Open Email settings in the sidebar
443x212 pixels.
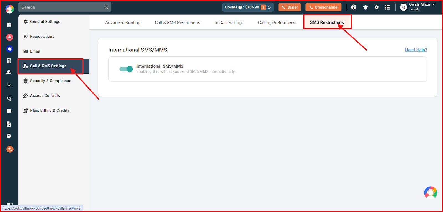(54, 51)
